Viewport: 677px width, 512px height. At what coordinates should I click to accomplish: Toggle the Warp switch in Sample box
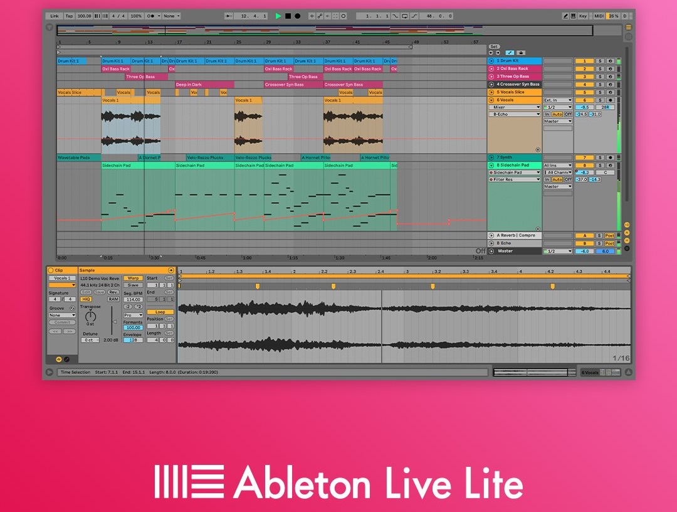tap(133, 278)
